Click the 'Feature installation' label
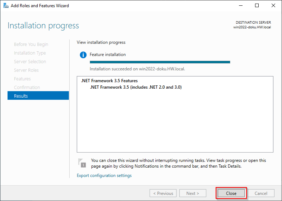This screenshot has height=201, width=282. (x=108, y=55)
